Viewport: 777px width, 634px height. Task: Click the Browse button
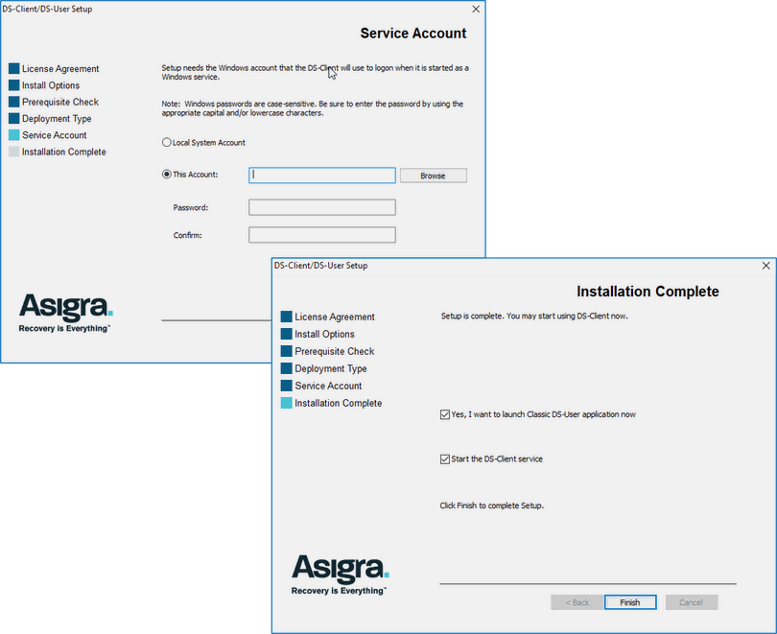pyautogui.click(x=433, y=176)
